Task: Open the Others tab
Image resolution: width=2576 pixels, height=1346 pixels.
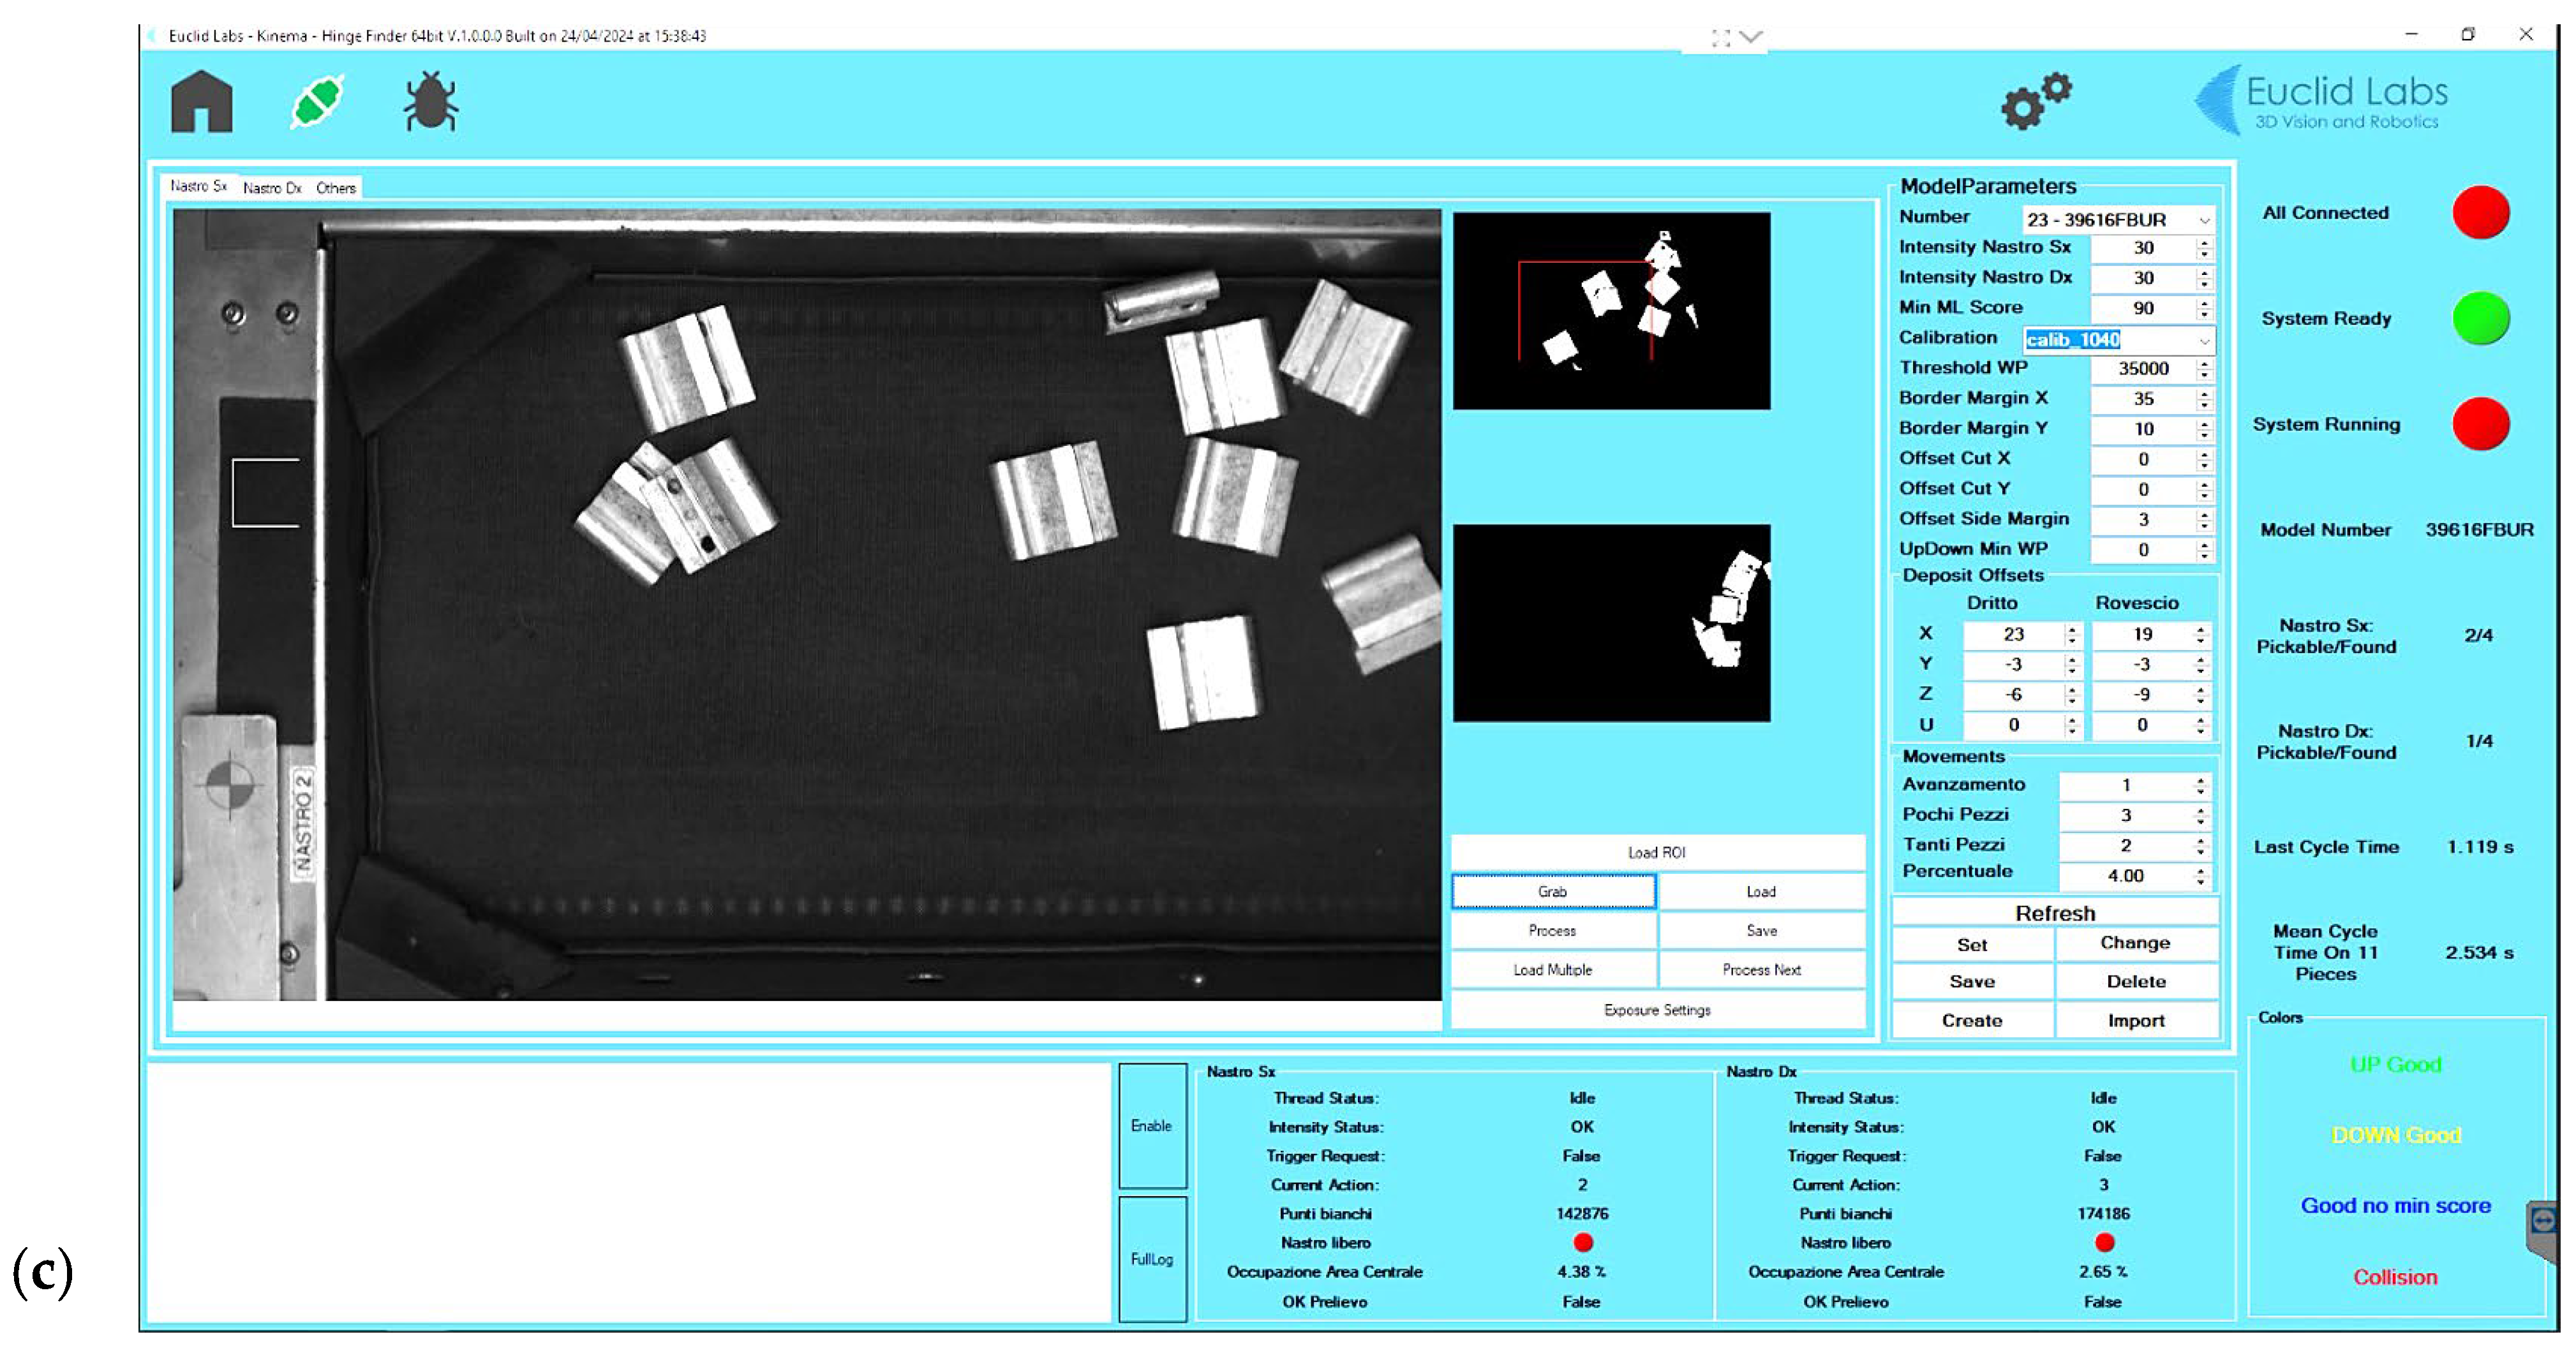Action: 335,188
